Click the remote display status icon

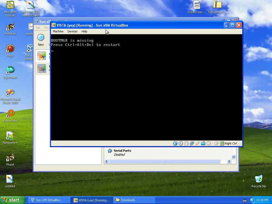[209, 143]
